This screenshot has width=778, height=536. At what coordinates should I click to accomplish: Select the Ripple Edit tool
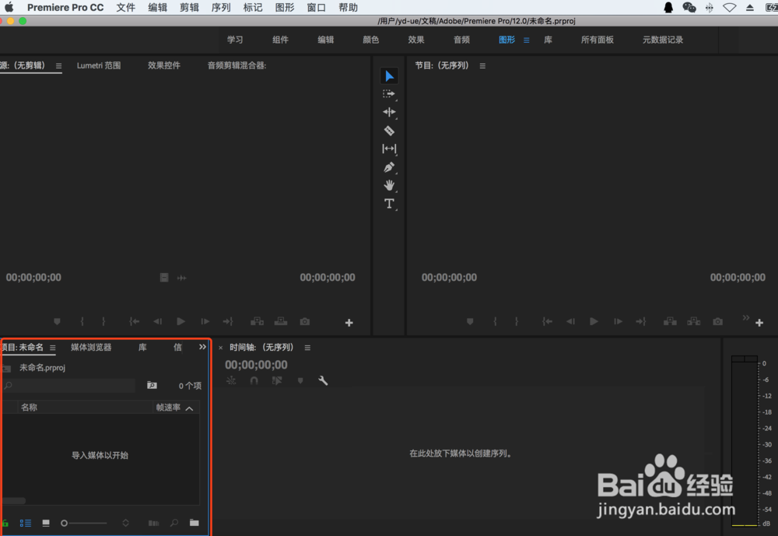(x=389, y=112)
